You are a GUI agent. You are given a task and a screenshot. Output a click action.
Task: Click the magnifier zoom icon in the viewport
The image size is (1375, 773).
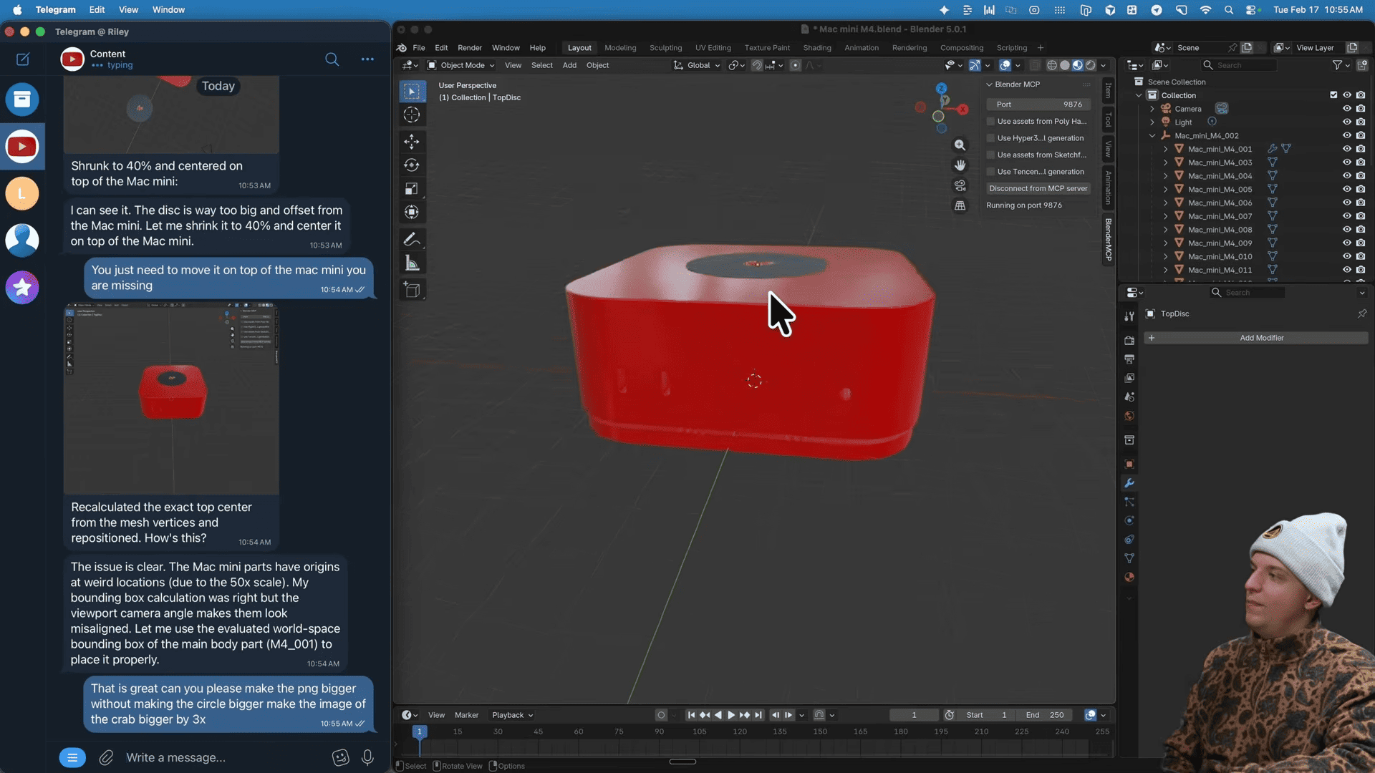click(x=960, y=145)
